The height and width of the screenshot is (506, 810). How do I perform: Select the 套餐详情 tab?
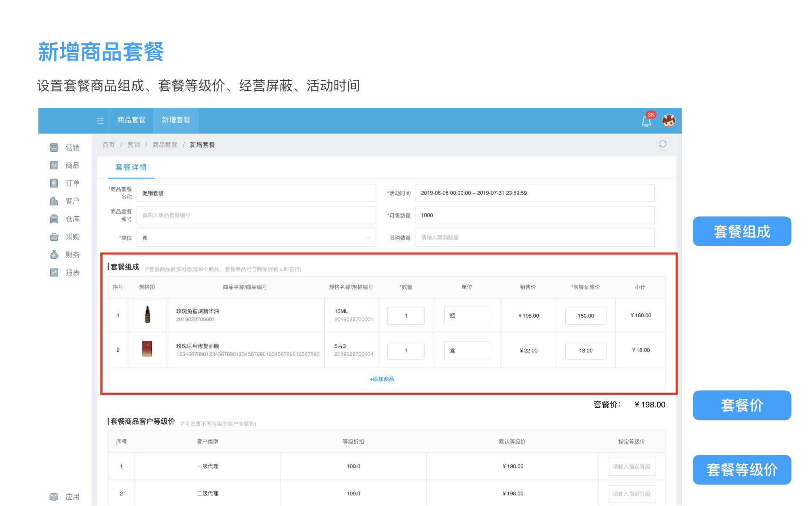(x=131, y=167)
